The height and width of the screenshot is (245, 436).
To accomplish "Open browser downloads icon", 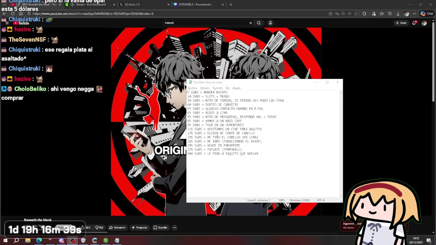I will [398, 14].
